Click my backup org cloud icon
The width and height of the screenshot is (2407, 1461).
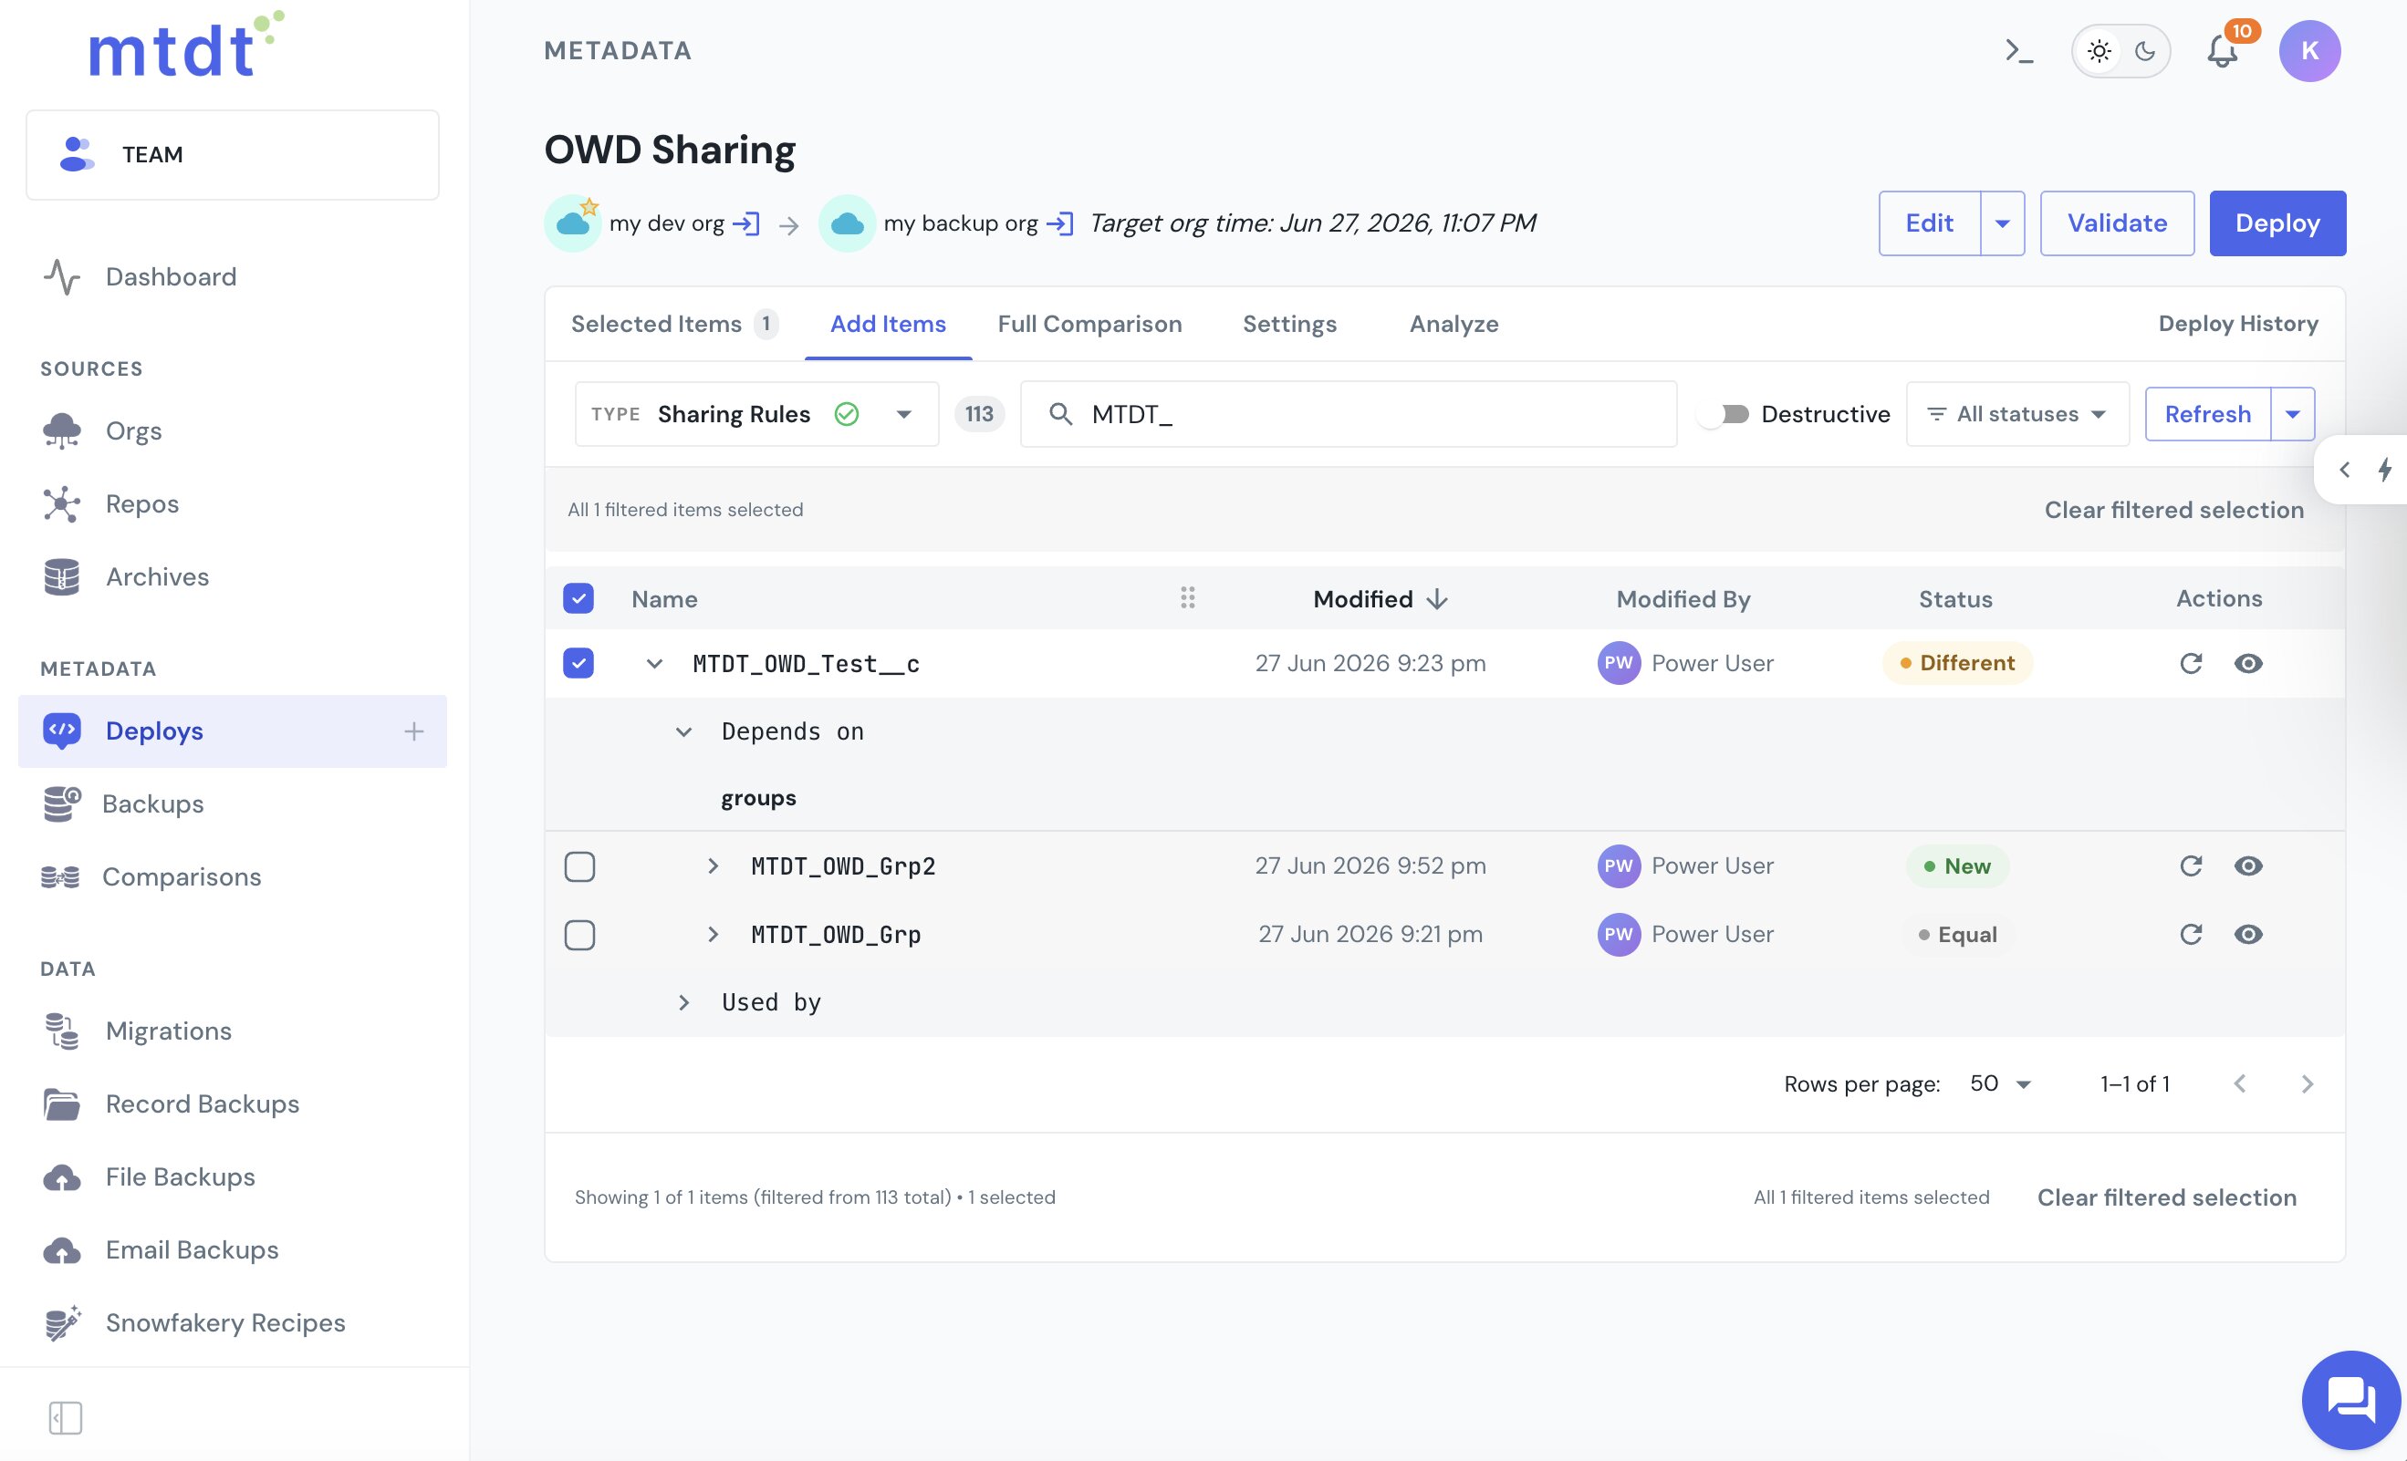tap(847, 223)
